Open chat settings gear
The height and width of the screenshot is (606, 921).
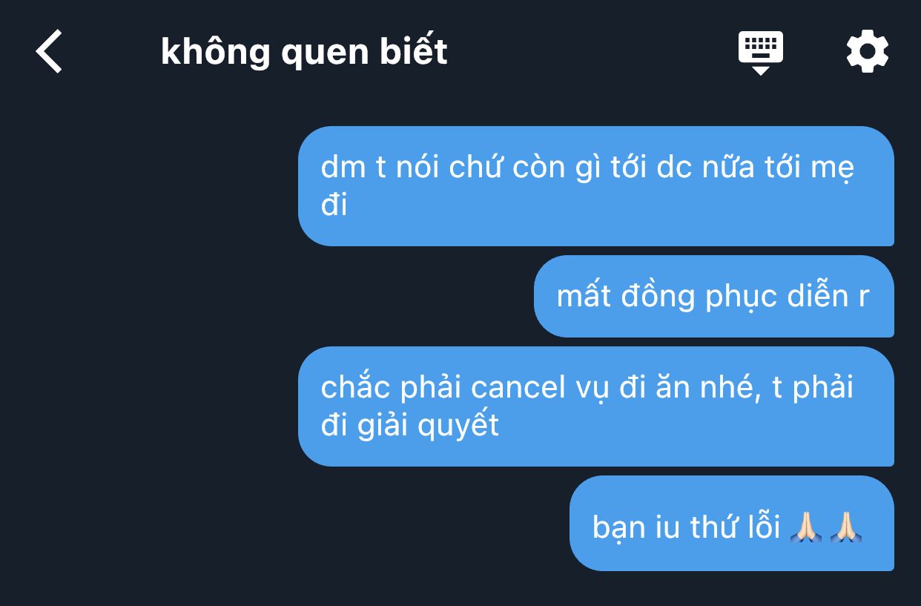(x=867, y=52)
